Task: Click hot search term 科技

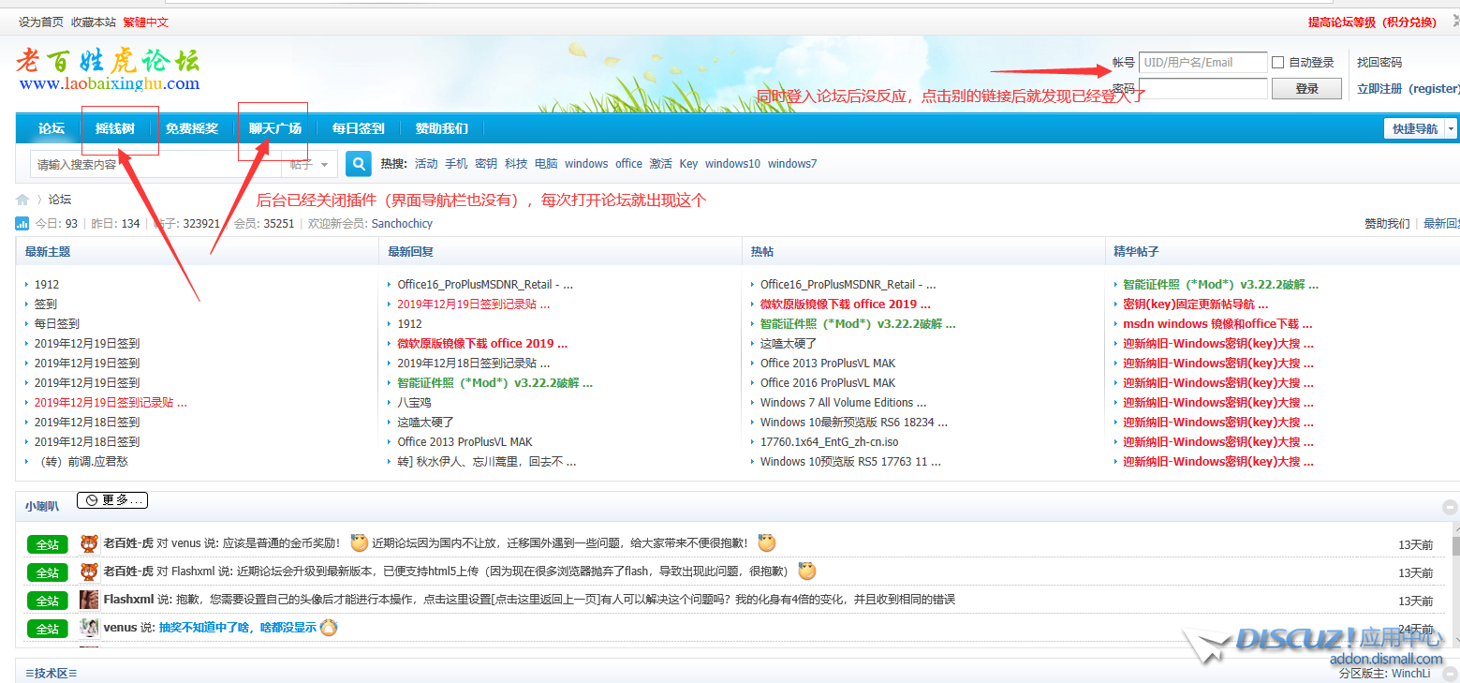Action: (516, 164)
